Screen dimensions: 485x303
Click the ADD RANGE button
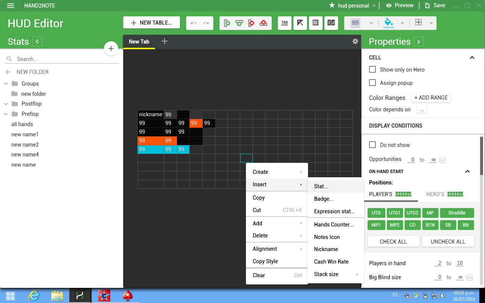[431, 98]
